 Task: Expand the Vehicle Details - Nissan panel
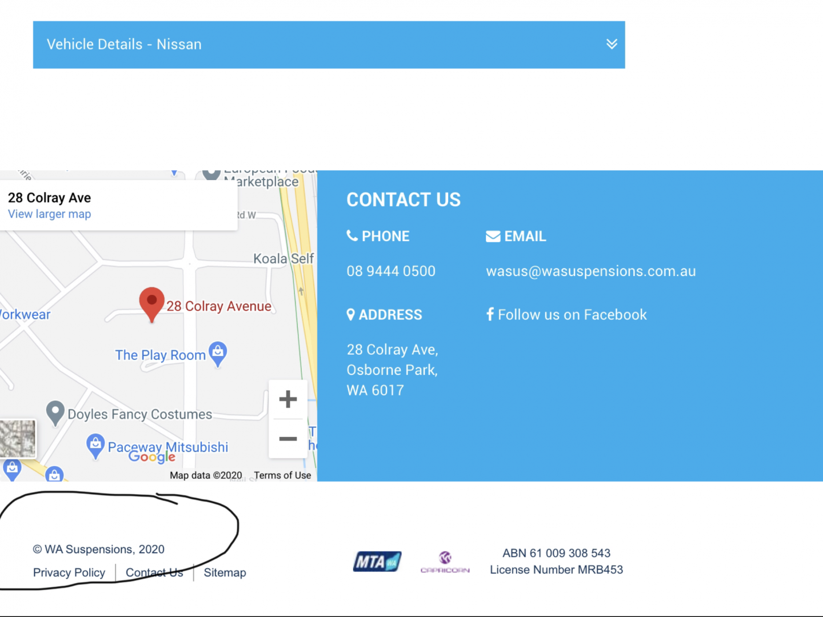[329, 45]
